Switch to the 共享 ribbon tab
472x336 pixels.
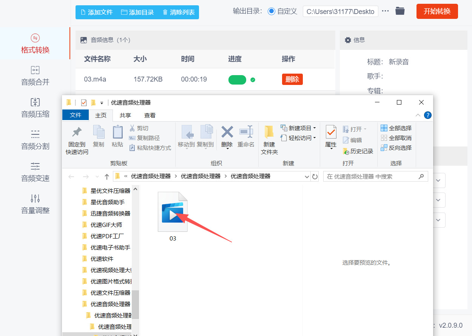pos(125,115)
